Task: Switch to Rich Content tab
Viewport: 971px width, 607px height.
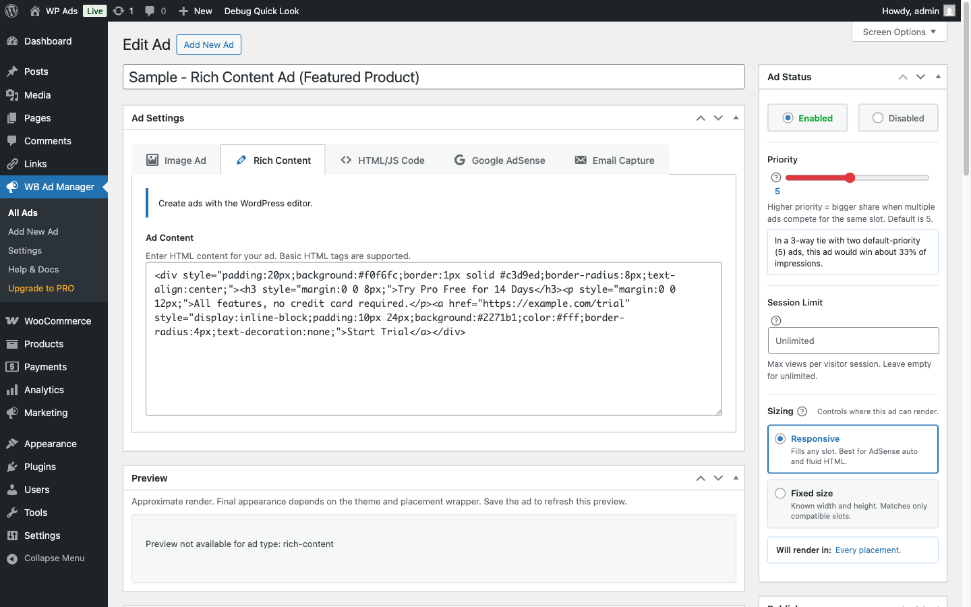Action: [273, 161]
